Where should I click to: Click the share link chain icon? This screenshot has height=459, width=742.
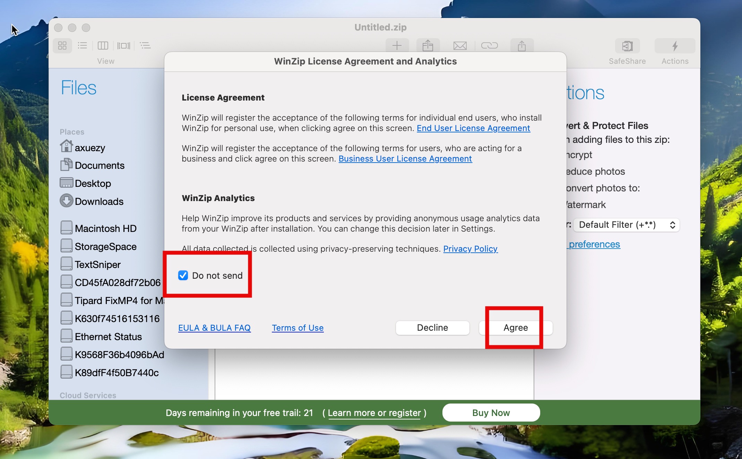click(x=489, y=45)
